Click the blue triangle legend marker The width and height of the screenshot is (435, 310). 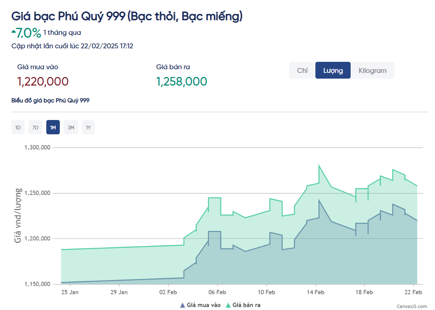point(182,305)
